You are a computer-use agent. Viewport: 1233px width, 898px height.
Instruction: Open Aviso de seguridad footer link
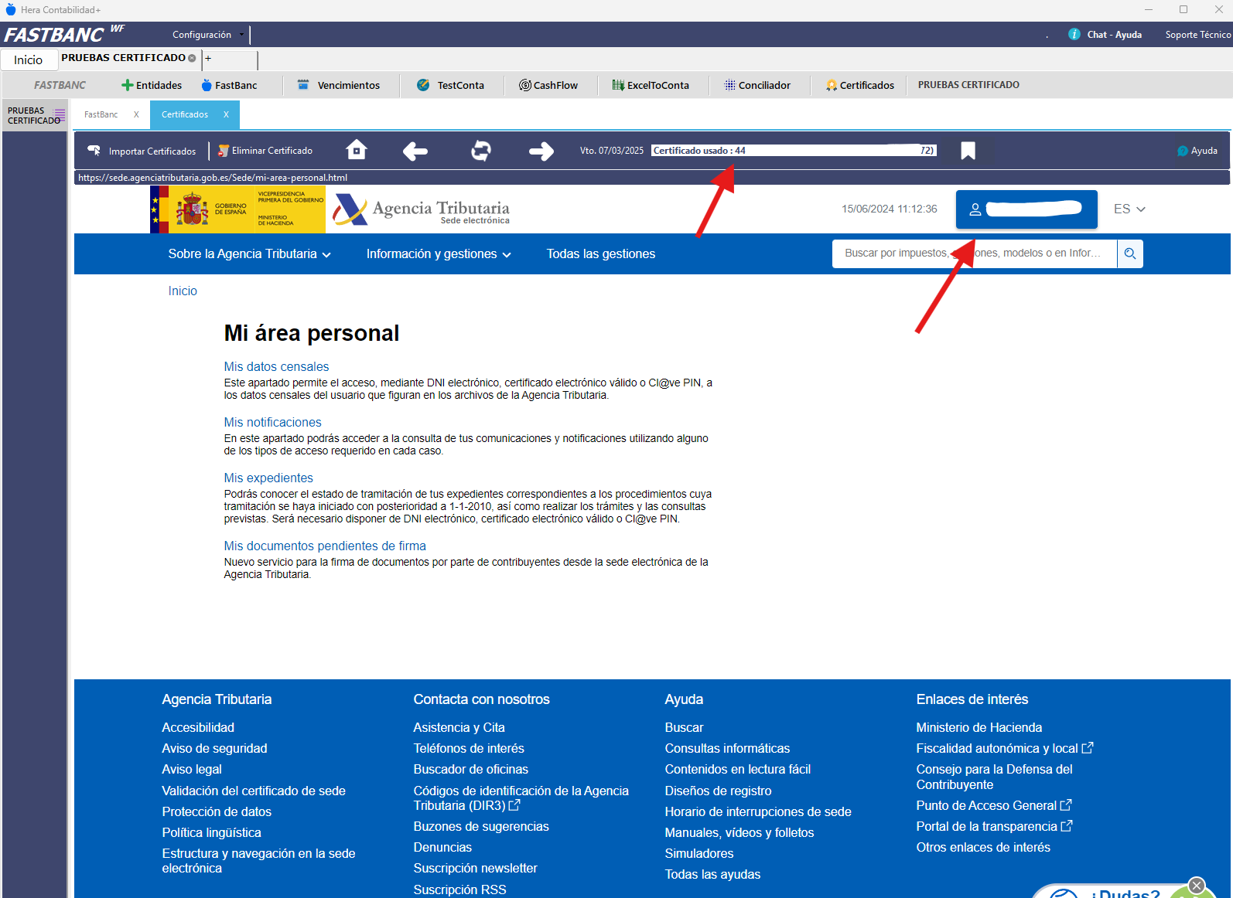(214, 748)
